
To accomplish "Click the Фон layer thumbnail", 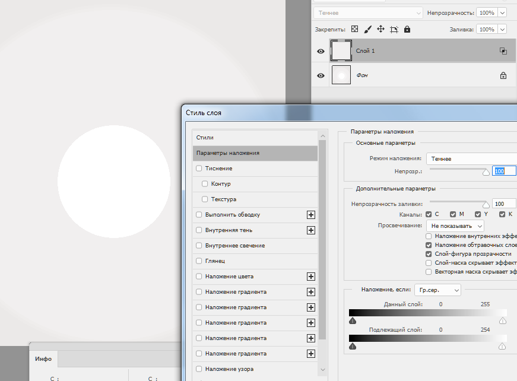I will 341,75.
